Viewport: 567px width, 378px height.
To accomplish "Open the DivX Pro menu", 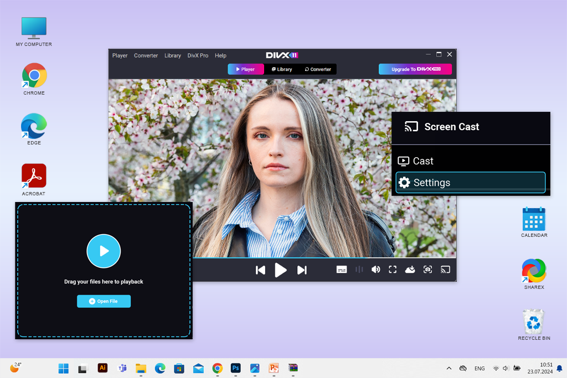I will (x=198, y=56).
